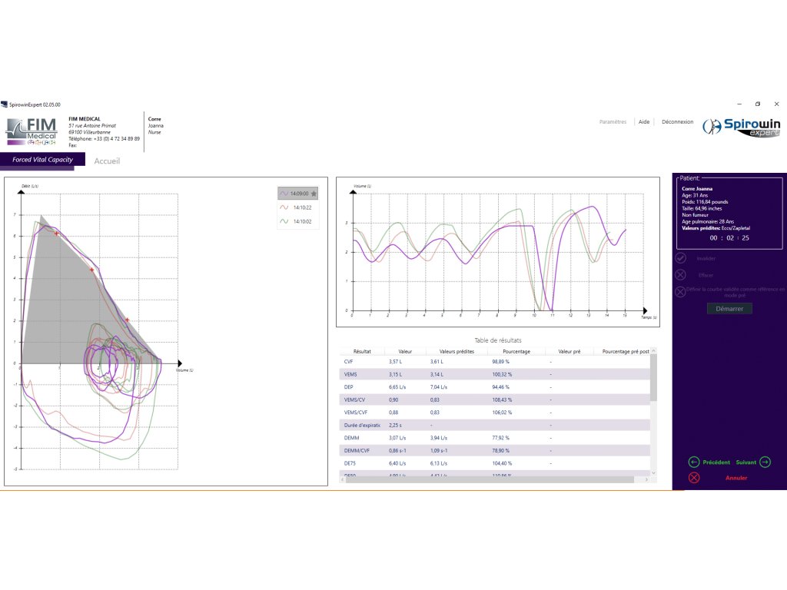Click the Valeurs prédites column header

point(457,351)
